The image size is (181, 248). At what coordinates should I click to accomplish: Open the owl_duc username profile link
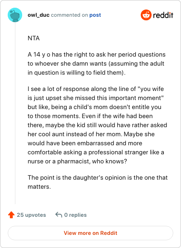(x=38, y=15)
